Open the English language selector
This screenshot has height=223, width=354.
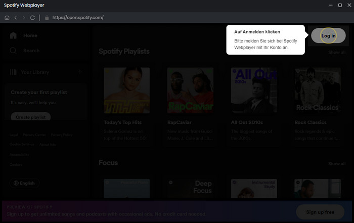point(24,183)
